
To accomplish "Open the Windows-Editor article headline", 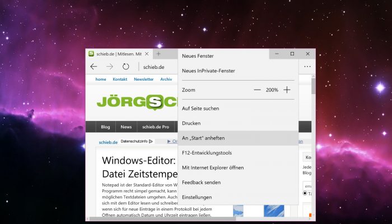I will tap(139, 167).
